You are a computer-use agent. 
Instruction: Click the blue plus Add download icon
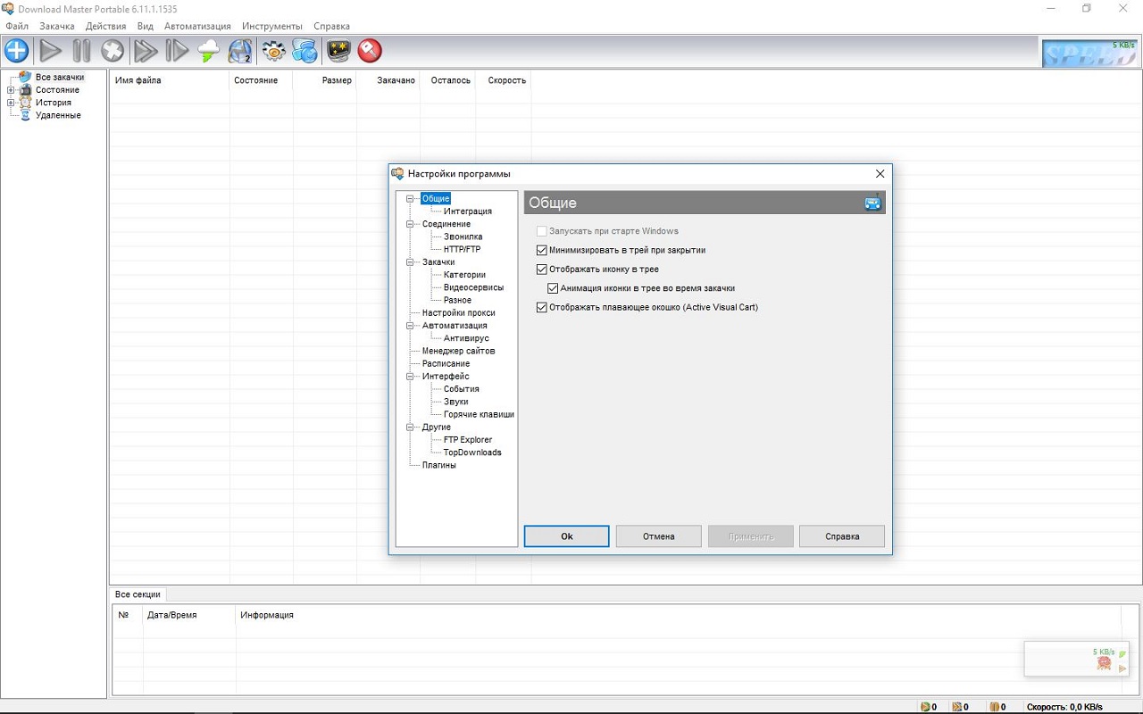tap(17, 51)
